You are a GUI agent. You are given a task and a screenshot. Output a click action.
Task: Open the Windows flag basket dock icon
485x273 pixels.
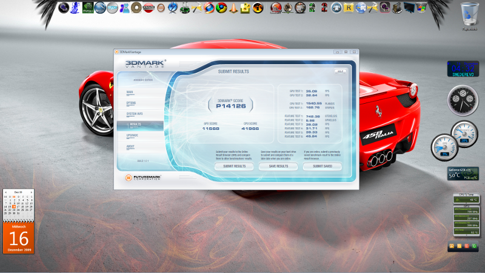[421, 8]
